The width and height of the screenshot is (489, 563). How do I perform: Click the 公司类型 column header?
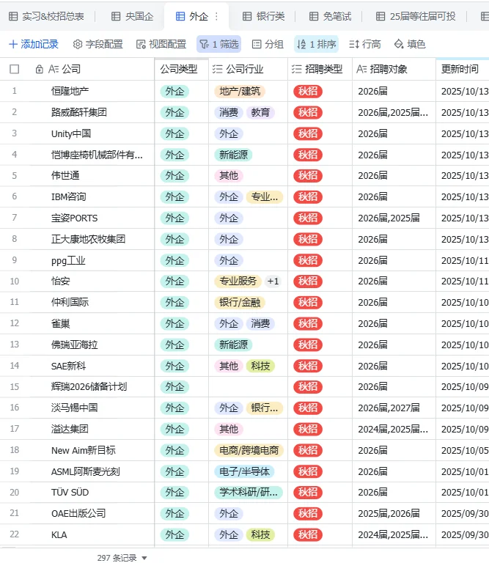[x=181, y=69]
